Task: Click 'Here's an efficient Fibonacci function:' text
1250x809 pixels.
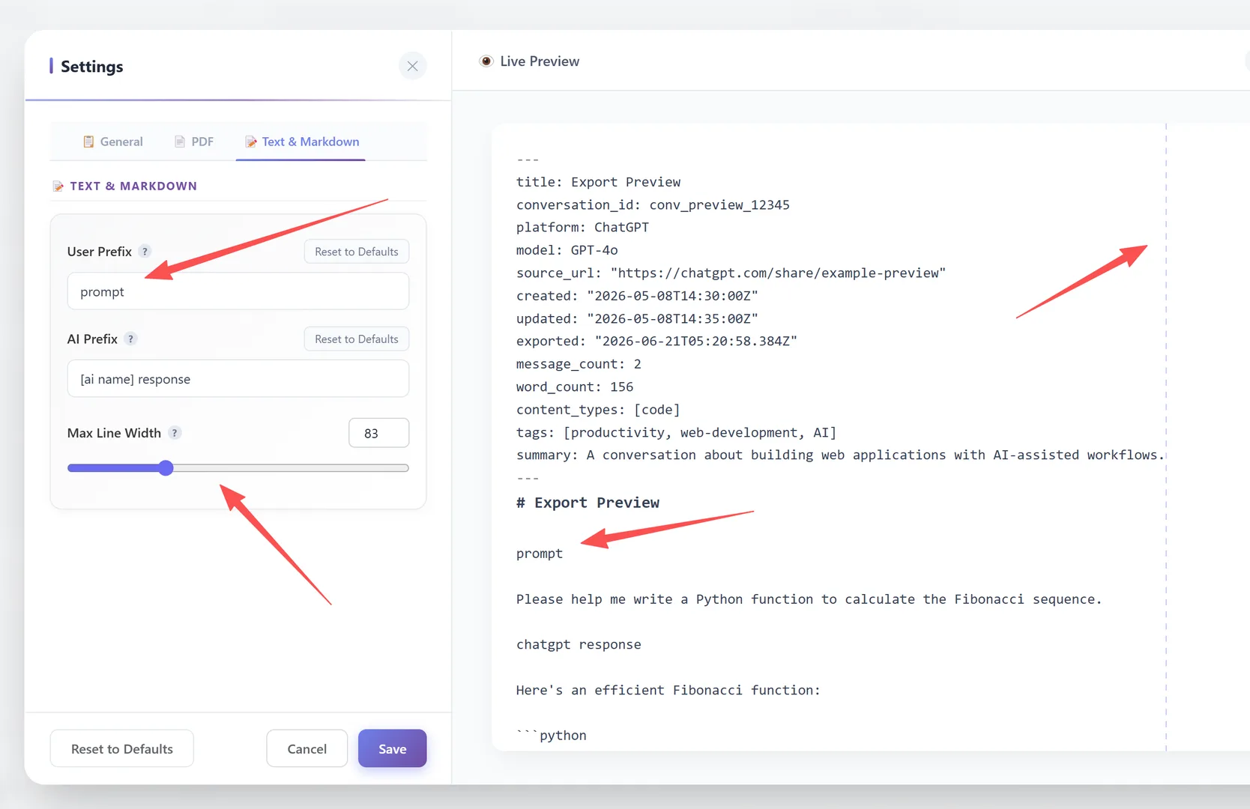Action: click(x=668, y=691)
